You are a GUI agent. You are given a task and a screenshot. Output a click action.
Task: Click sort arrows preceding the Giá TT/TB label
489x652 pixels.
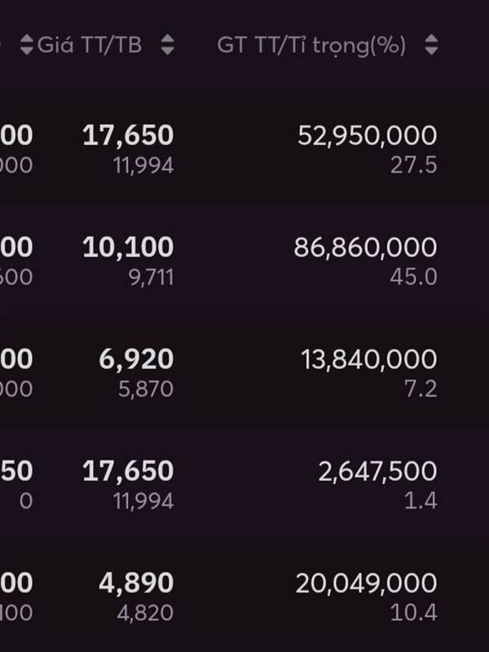pos(27,45)
